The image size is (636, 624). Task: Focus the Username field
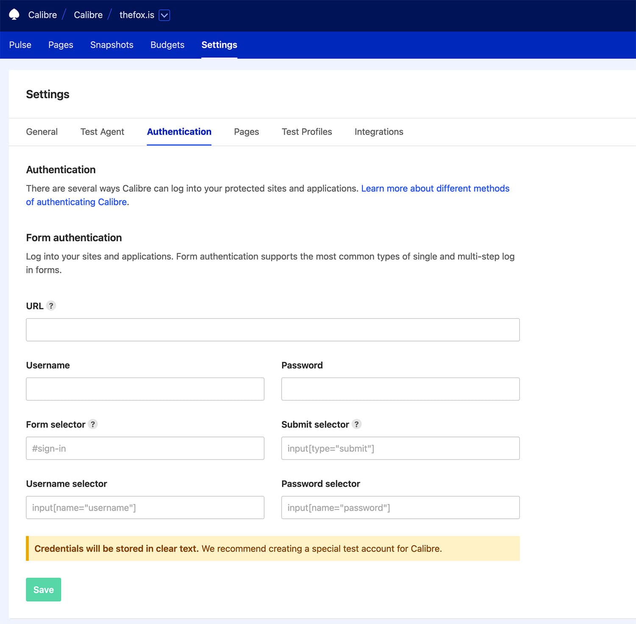tap(145, 389)
